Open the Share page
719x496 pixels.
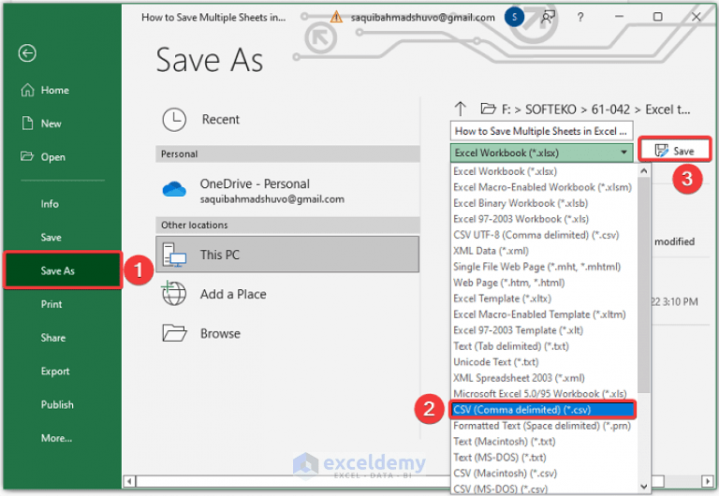pos(53,338)
